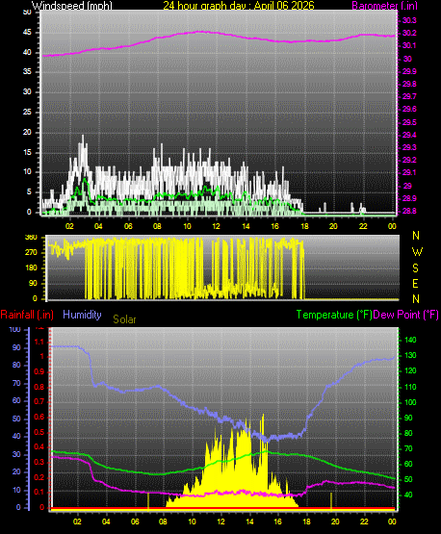
Task: Click the 'Barometer (.in)' label
Action: click(384, 6)
